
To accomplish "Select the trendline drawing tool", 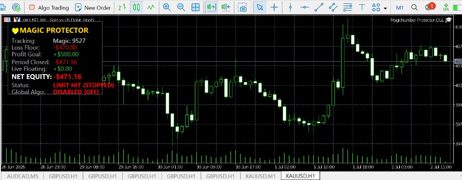I will pyautogui.click(x=319, y=8).
